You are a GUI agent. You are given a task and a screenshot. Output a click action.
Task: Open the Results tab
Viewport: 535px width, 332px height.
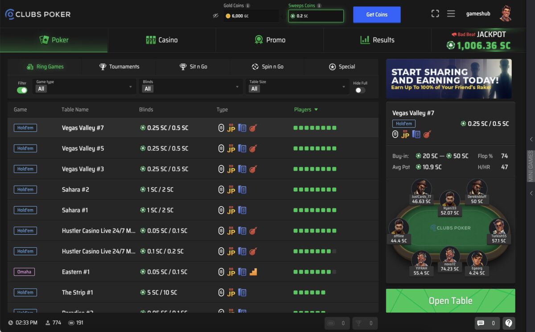[x=378, y=40]
